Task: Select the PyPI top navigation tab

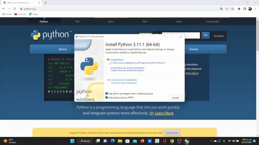Action: (x=145, y=21)
